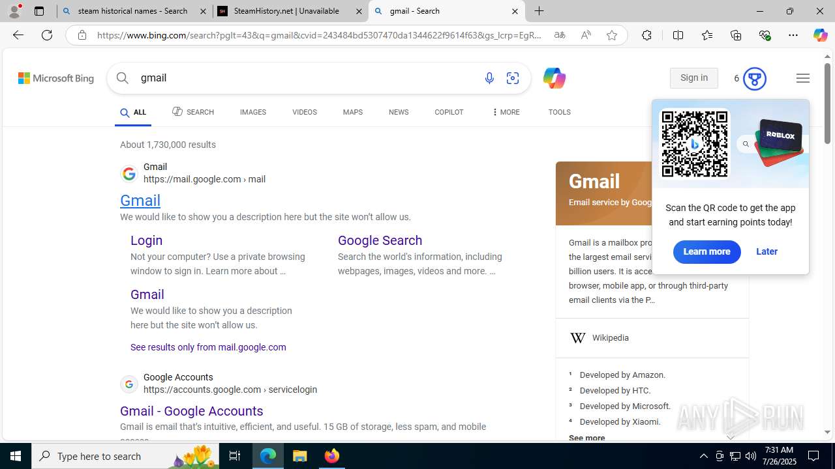Click the search magnifier icon in Bing box
Screen dimensions: 835x469
(x=123, y=78)
